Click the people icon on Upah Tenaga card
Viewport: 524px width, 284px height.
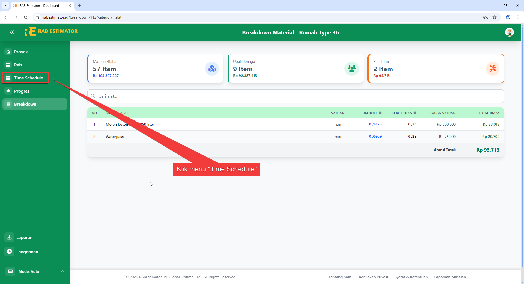point(352,69)
